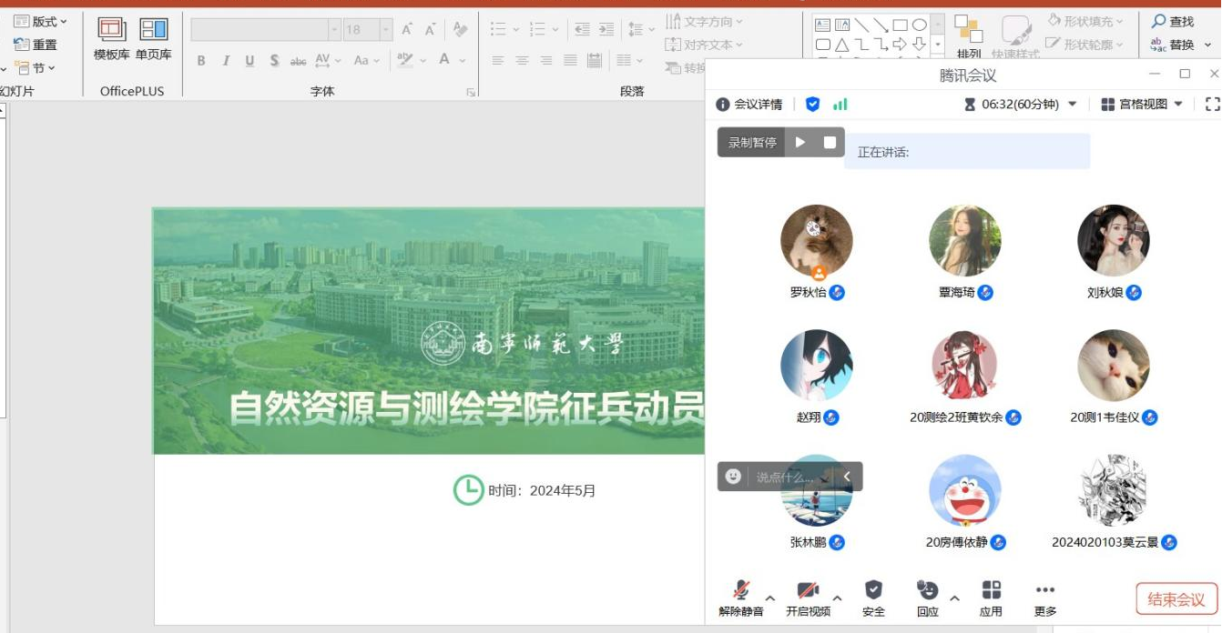Click the emoji smiley in chat bar
Screen dimensions: 1222x633
coord(733,477)
